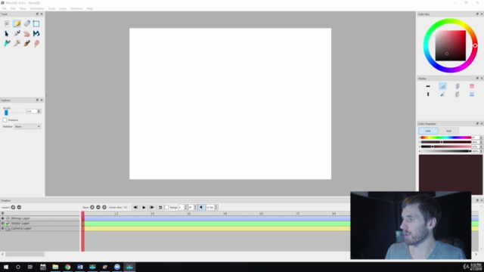
Task: Play the animation
Action: coord(144,208)
